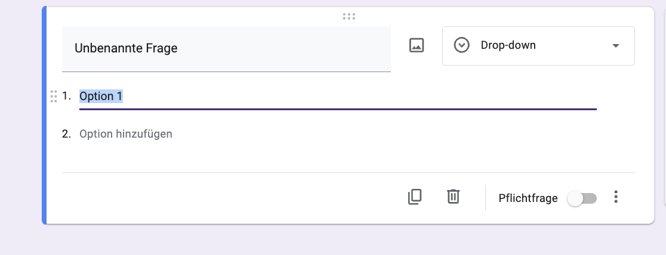Screen dimensions: 666x255
Task: Duplicate the question with the copy icon
Action: [x=415, y=197]
